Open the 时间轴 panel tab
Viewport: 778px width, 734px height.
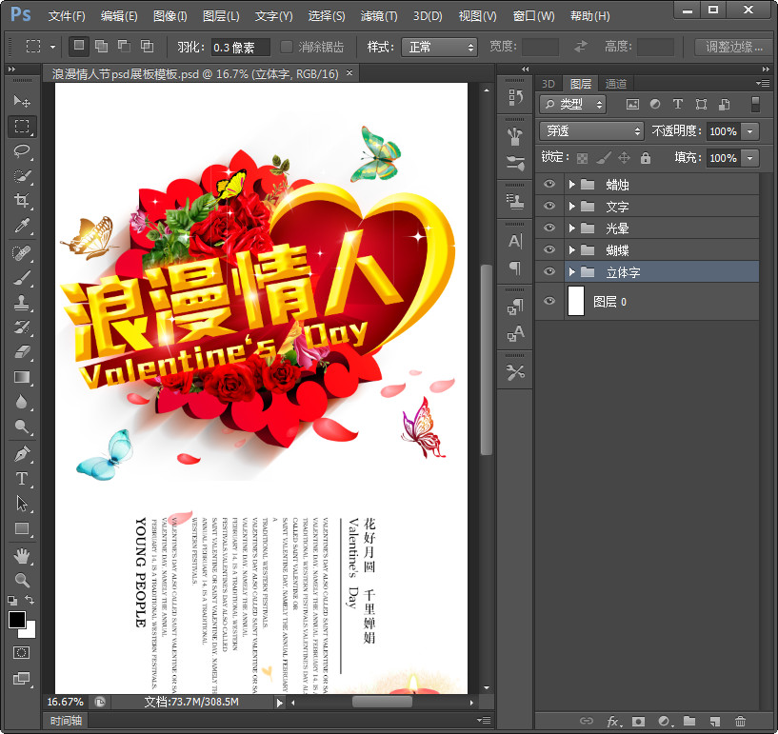pos(66,721)
